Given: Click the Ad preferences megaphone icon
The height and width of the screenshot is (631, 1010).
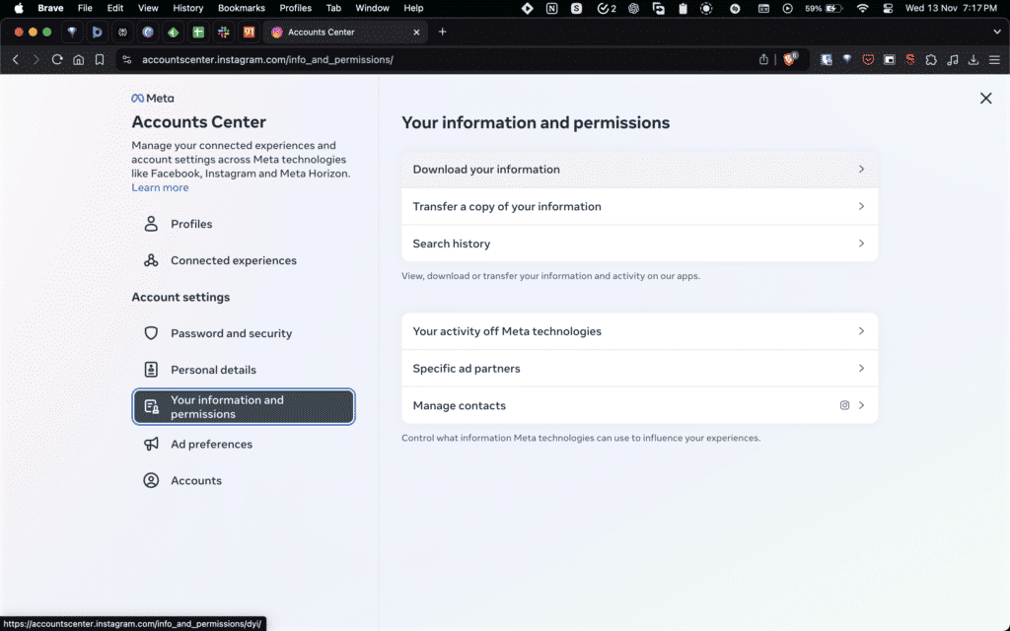Looking at the screenshot, I should (x=151, y=444).
